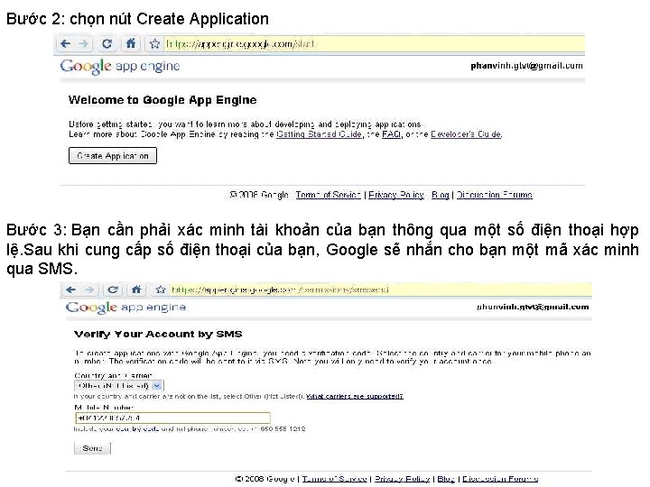
Task: Click Google app engine logo on Verify page
Action: click(x=126, y=308)
